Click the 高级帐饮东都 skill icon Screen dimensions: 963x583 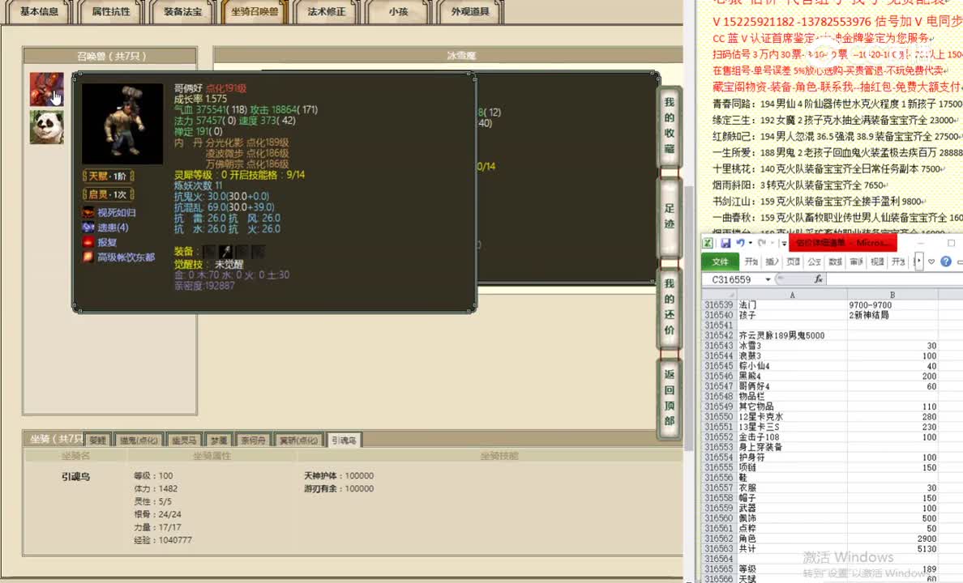(88, 257)
